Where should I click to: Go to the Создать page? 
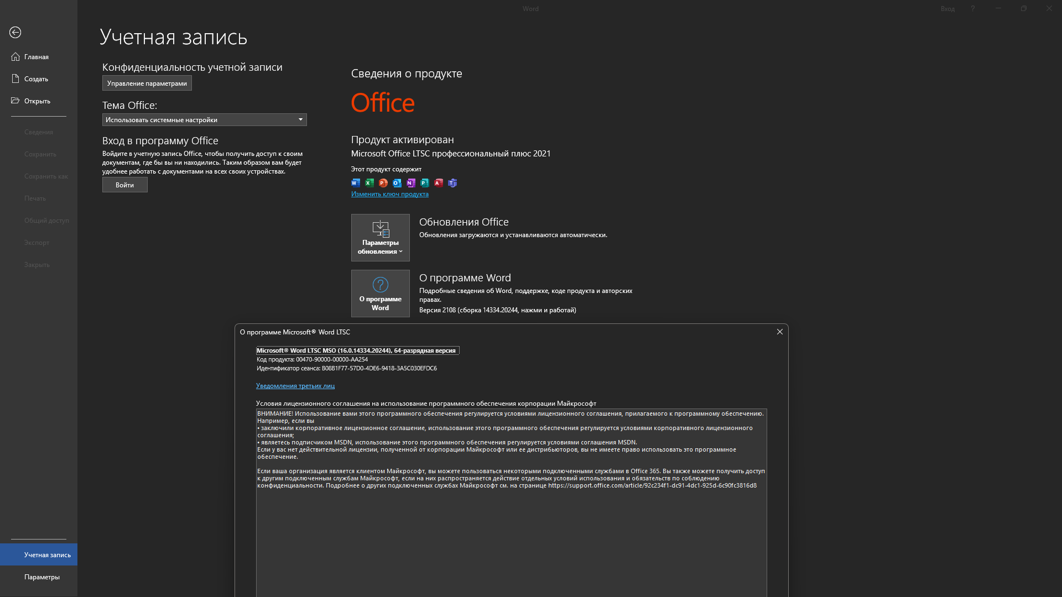[36, 79]
